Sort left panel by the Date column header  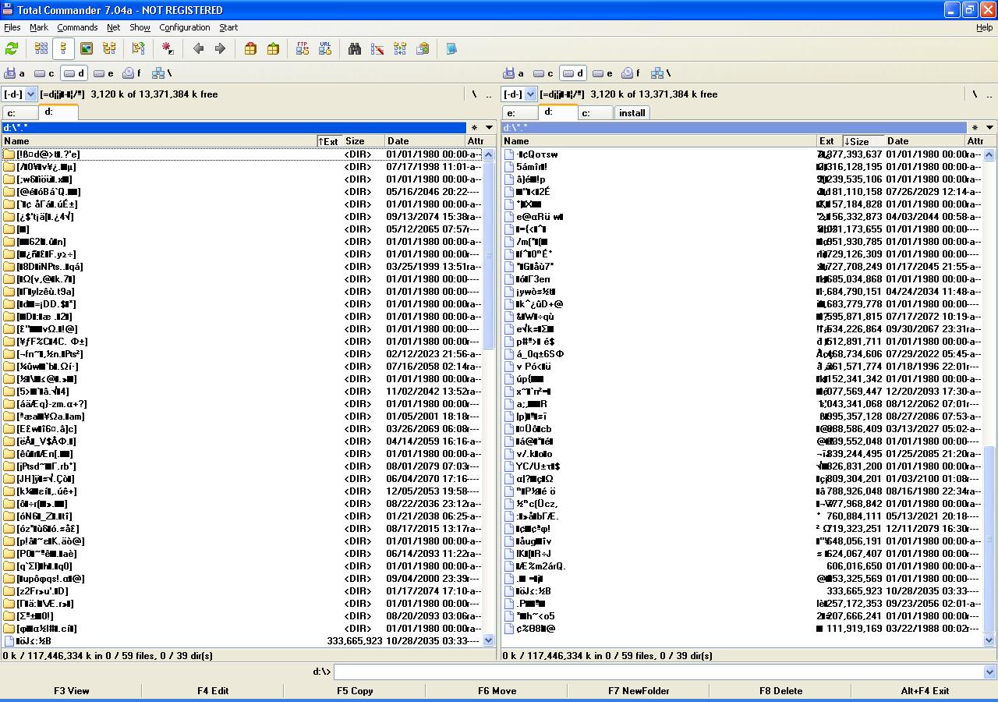(424, 141)
